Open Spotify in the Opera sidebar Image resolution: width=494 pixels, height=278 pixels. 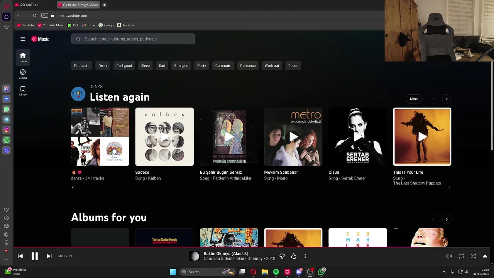(6, 140)
